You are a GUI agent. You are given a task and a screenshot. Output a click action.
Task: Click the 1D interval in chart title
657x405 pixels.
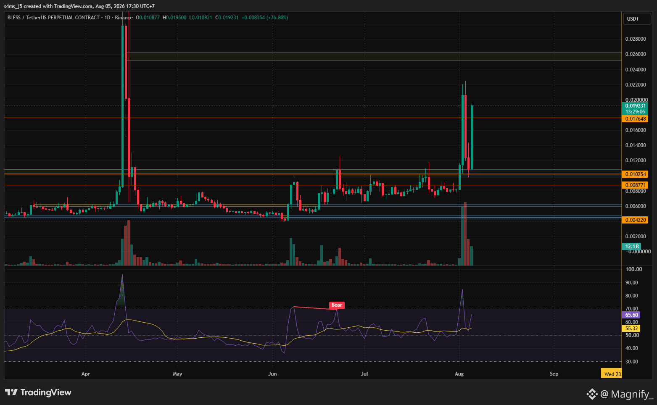[107, 18]
